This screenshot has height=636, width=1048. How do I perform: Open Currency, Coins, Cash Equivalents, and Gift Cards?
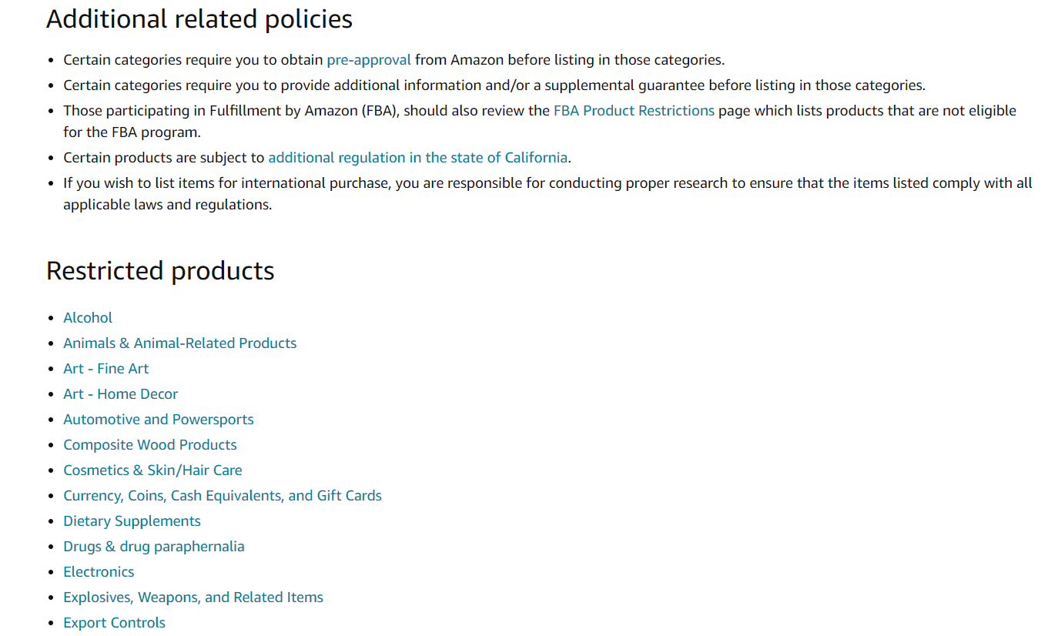(x=223, y=496)
